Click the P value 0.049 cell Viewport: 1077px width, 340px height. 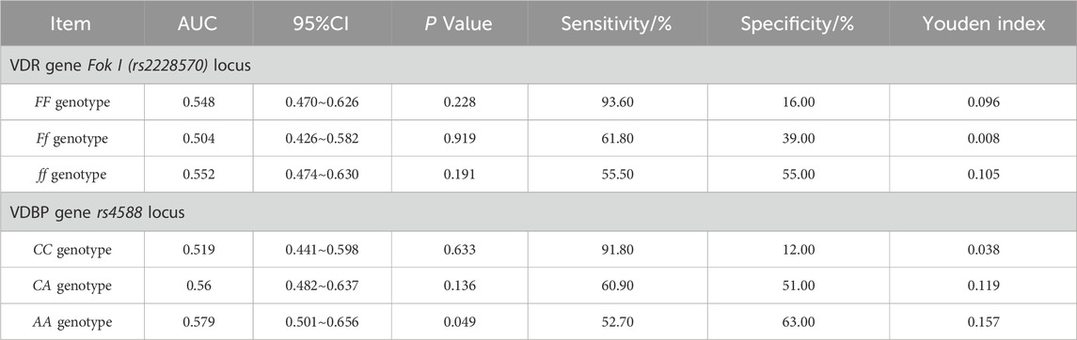pyautogui.click(x=459, y=321)
